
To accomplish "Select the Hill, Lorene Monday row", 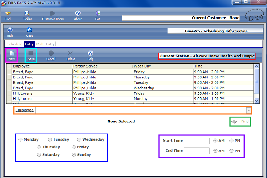I will click(133, 99).
